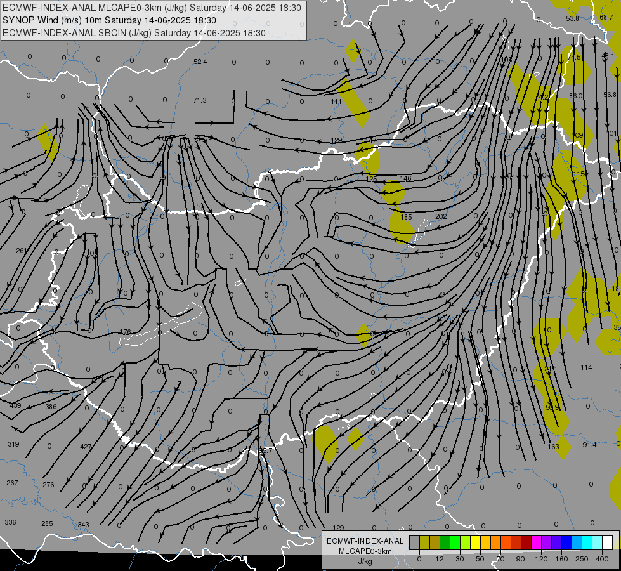This screenshot has width=621, height=571.
Task: Click the olive swatch right of the 0 tick
Action: (424, 543)
